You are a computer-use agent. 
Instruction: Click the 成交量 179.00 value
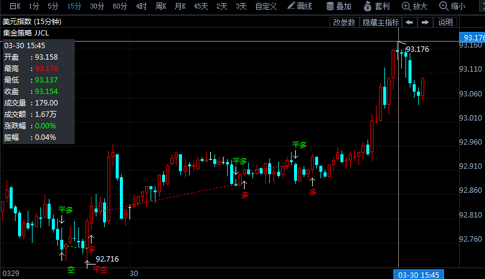(46, 103)
